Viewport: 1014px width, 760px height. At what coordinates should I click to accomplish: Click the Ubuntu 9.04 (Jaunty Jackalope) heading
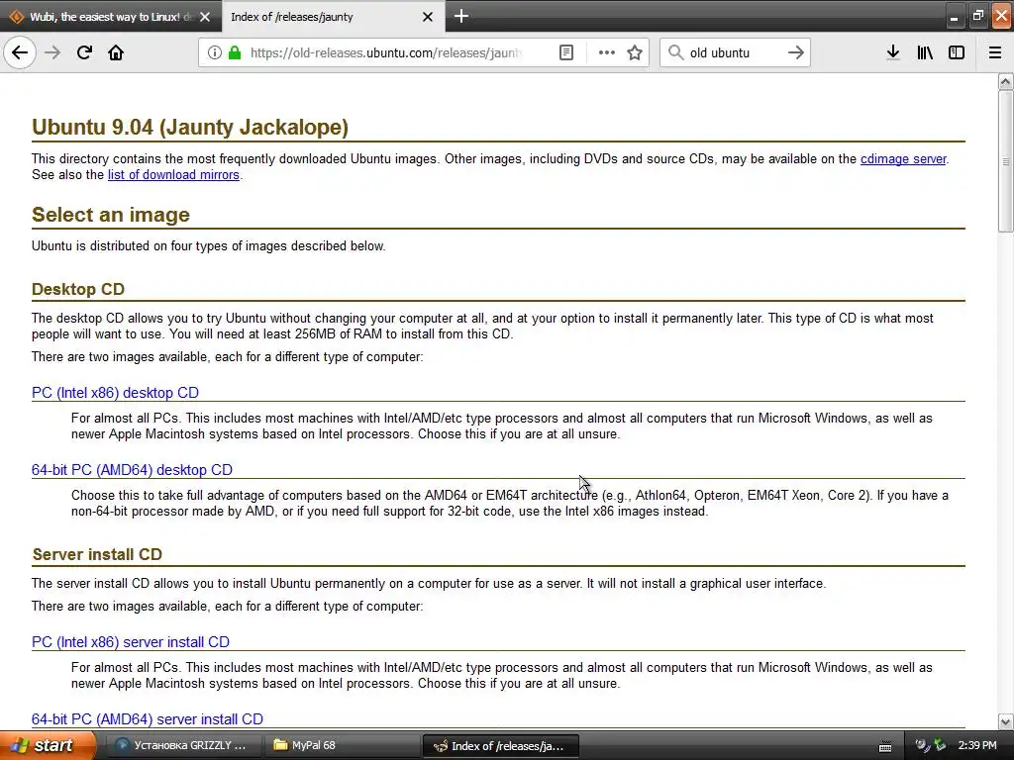190,127
